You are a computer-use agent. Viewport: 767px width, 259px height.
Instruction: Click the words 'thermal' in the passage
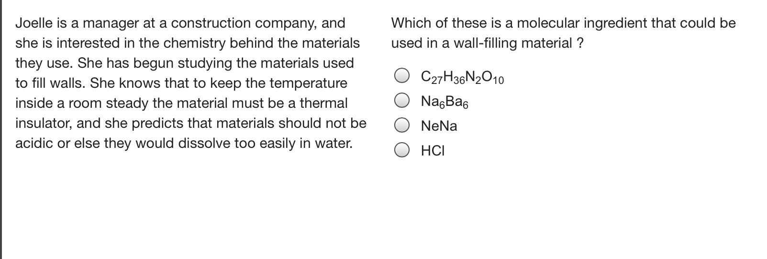(323, 103)
